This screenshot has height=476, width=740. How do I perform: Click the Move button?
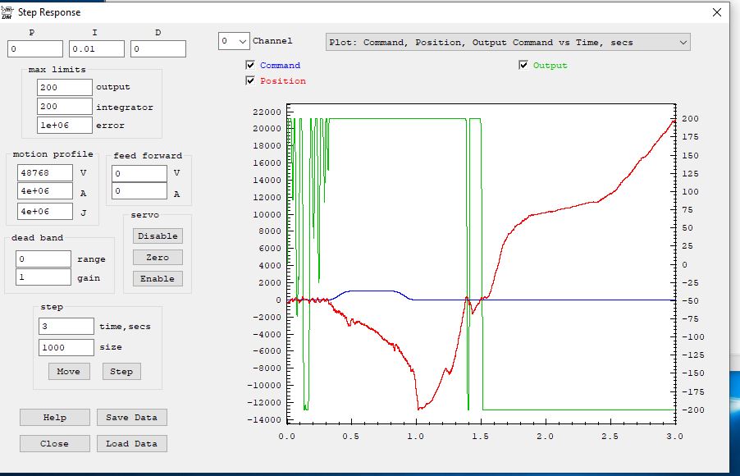point(68,371)
